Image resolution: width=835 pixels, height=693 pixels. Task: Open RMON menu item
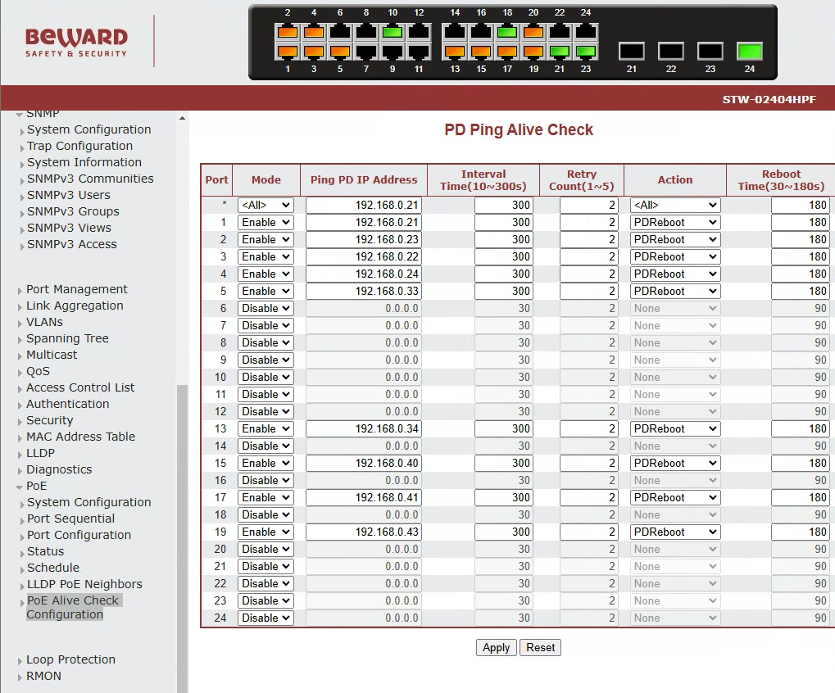click(x=43, y=676)
